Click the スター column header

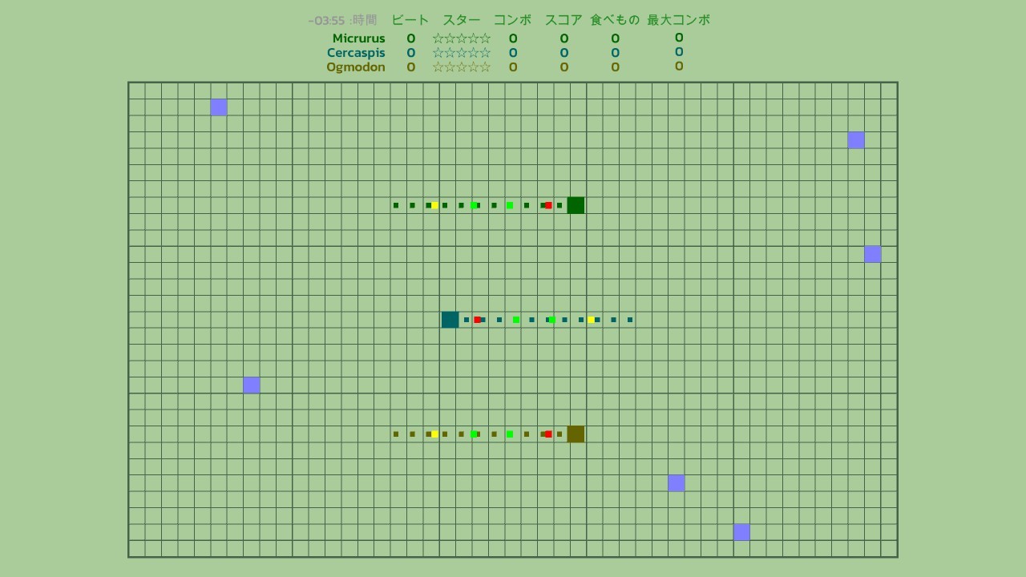462,20
